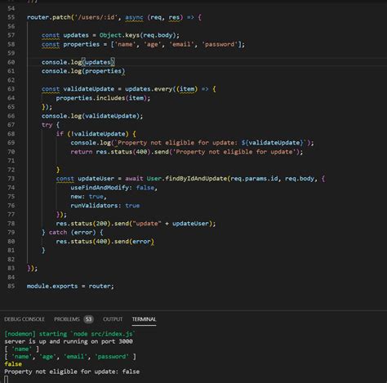The height and width of the screenshot is (383, 387).
Task: Click 'Property not eligible for update: false' output
Action: click(x=72, y=372)
